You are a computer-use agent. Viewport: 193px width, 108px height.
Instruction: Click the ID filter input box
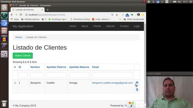point(23,75)
